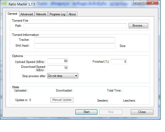The width and height of the screenshot is (165, 132).
Task: Open the About tab
Action: click(x=72, y=14)
